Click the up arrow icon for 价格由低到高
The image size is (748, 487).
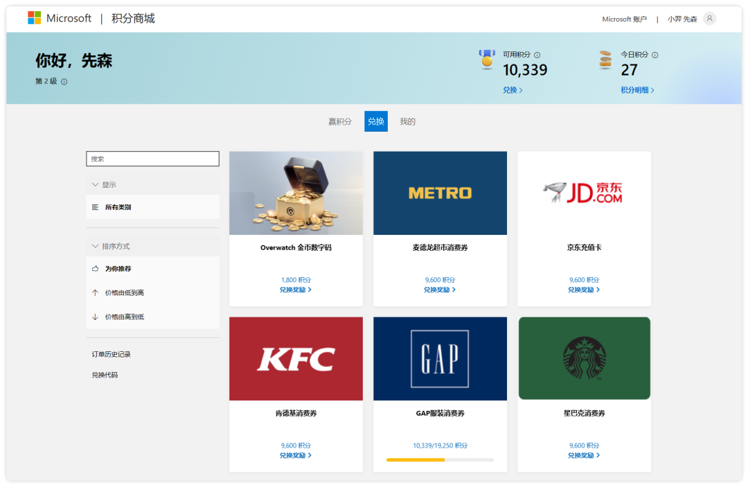point(95,292)
